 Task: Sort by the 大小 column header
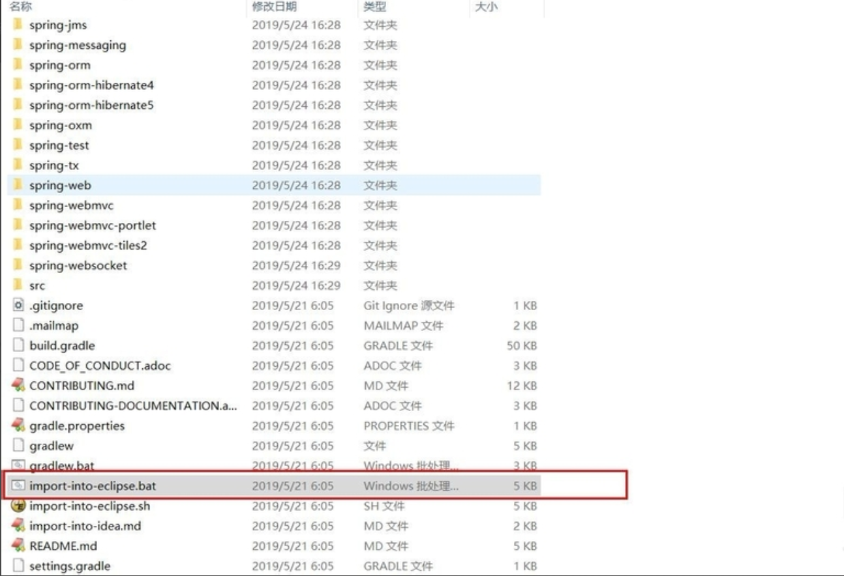486,7
